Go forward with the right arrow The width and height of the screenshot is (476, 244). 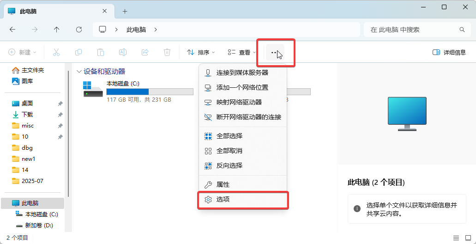click(35, 30)
